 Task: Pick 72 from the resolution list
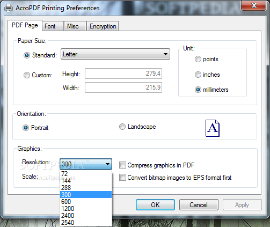click(86, 174)
